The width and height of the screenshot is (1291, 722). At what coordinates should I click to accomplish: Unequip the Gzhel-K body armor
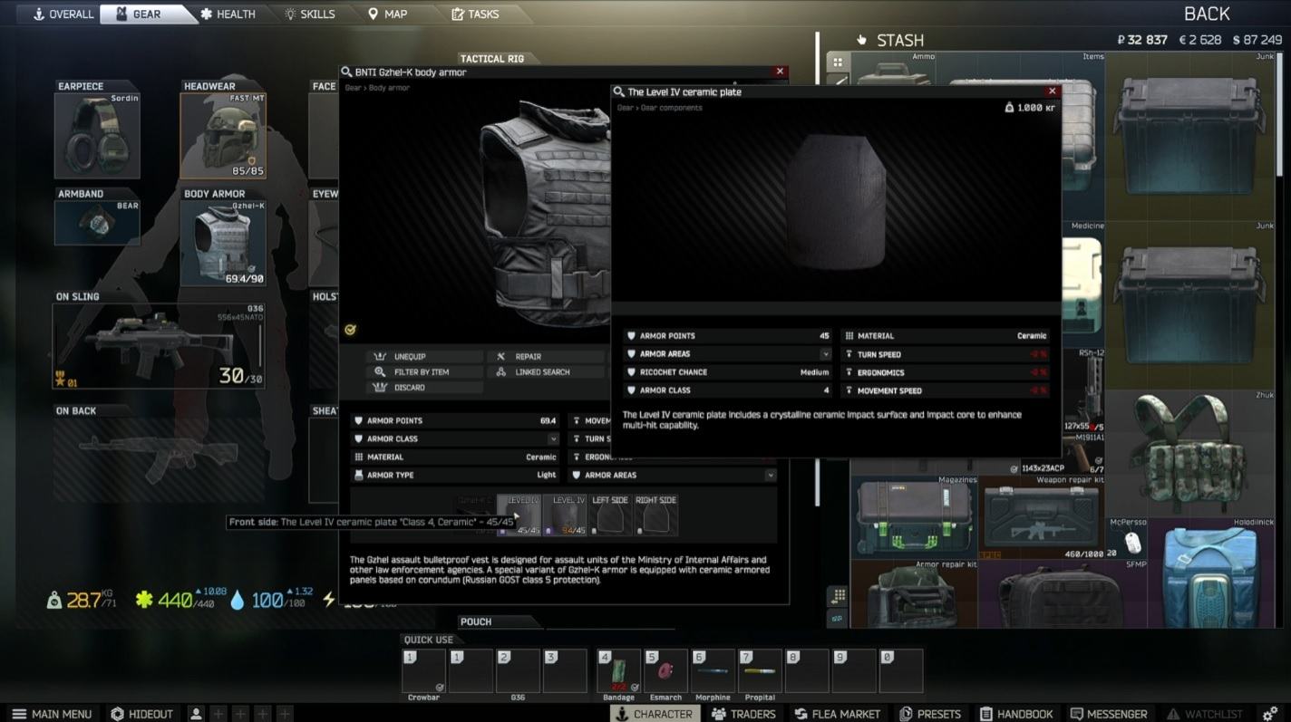(x=423, y=357)
